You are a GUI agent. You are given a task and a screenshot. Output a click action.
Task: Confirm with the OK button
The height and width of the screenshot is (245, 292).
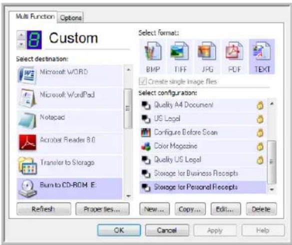[119, 230]
